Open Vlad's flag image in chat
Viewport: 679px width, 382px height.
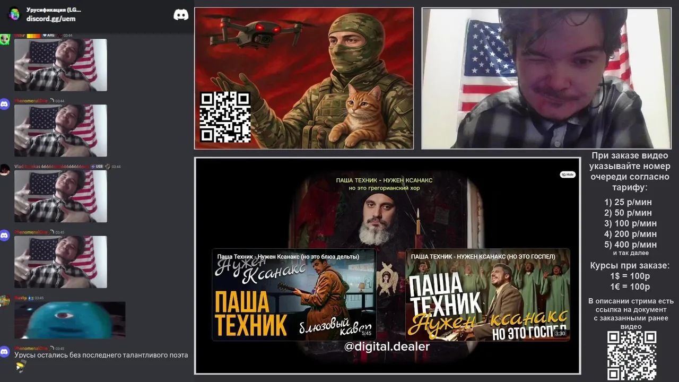pos(60,196)
